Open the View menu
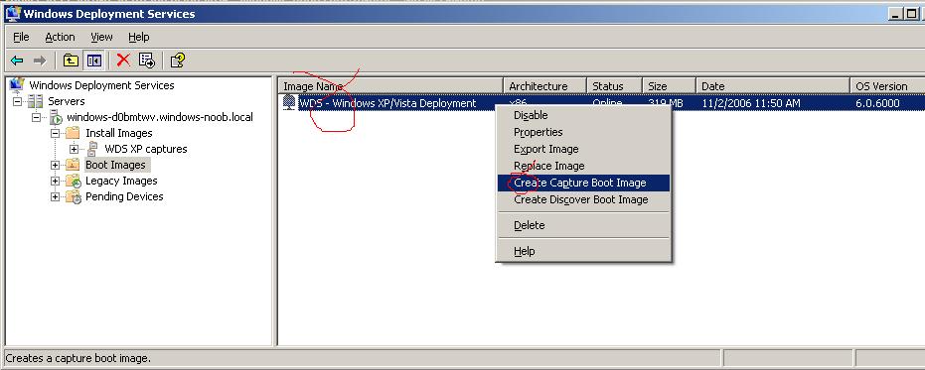The image size is (925, 370). [x=101, y=37]
